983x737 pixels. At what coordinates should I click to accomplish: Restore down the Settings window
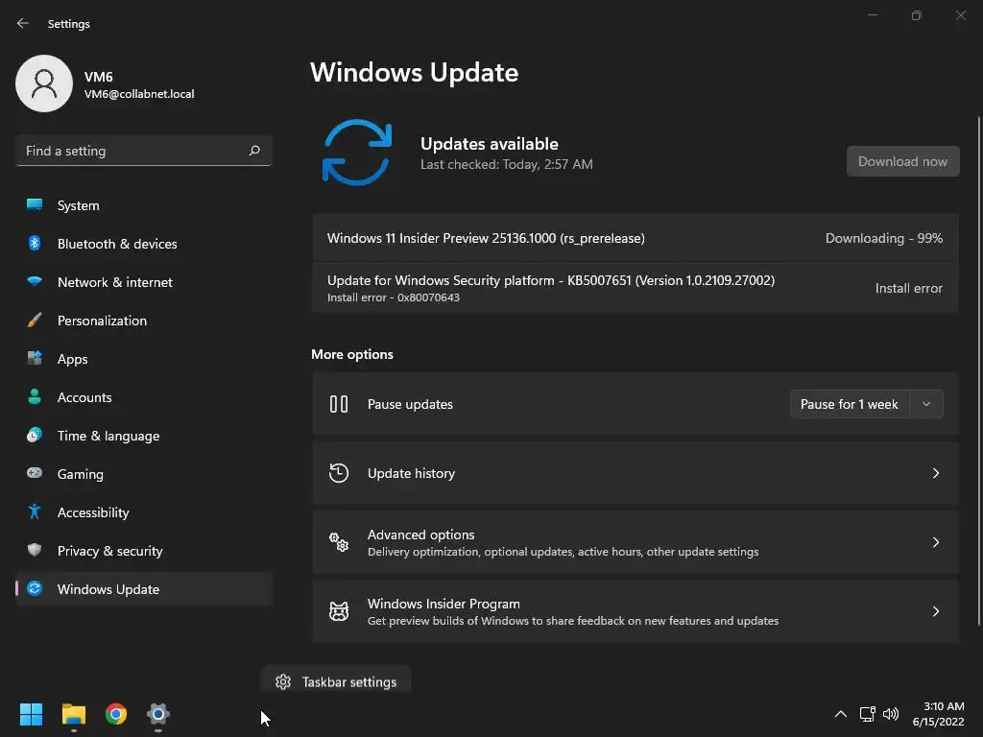917,15
